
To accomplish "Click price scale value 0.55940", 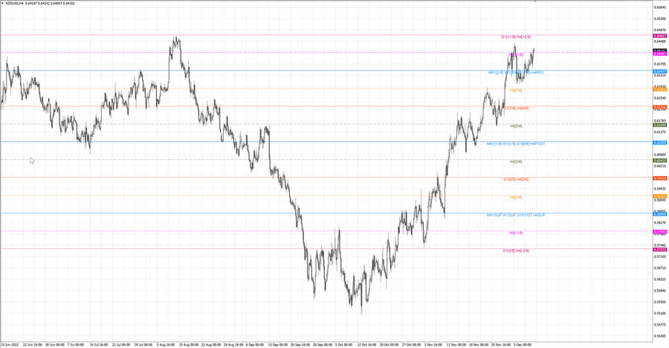I will coord(660,291).
